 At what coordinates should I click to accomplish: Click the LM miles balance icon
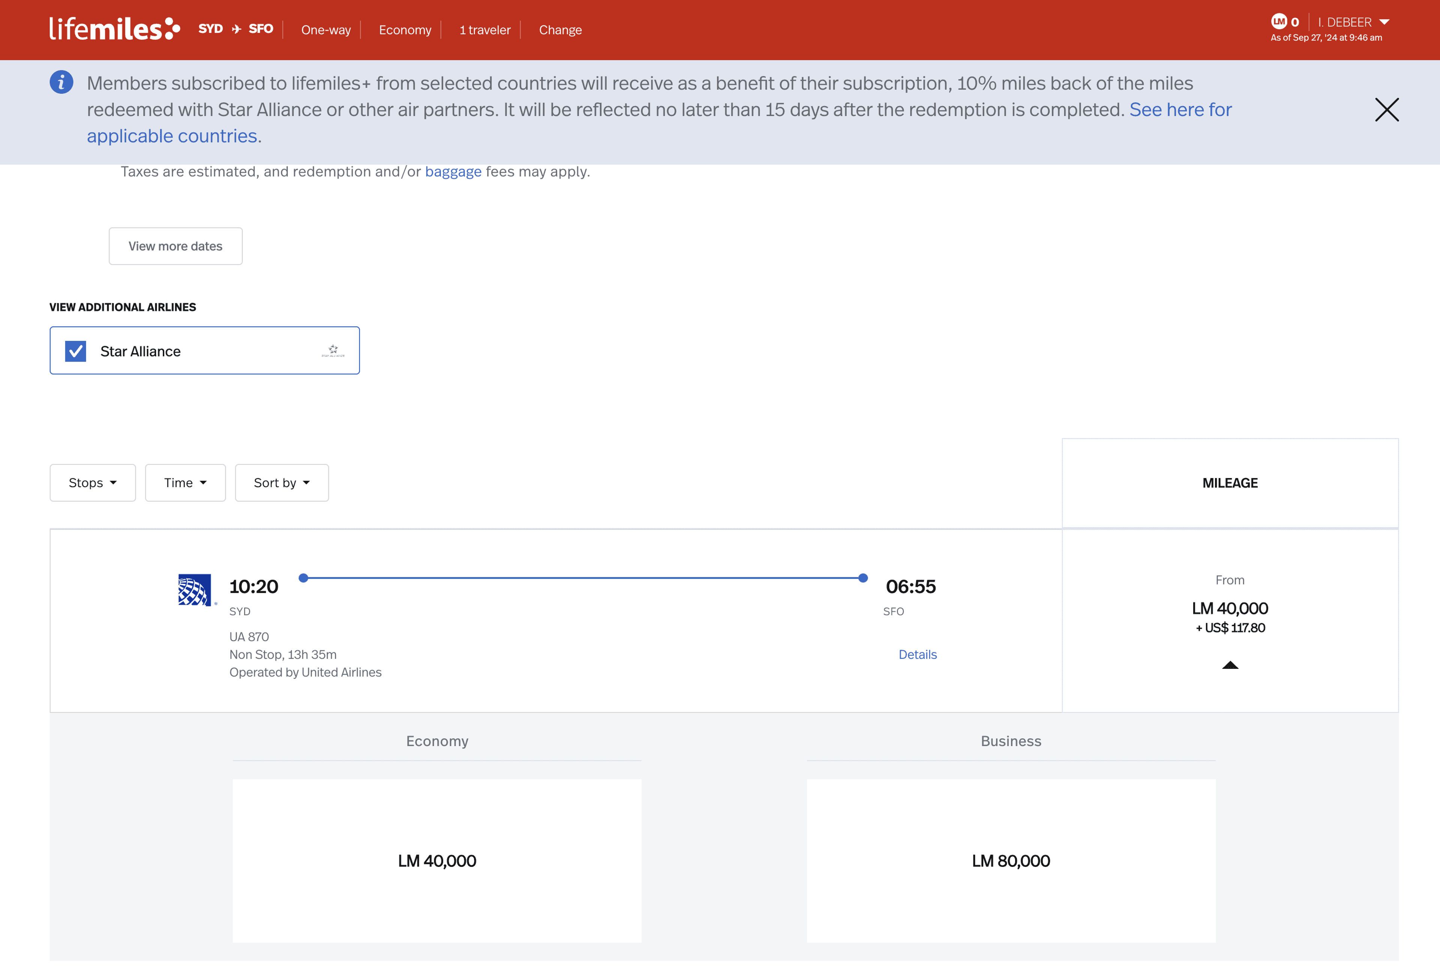click(1279, 22)
